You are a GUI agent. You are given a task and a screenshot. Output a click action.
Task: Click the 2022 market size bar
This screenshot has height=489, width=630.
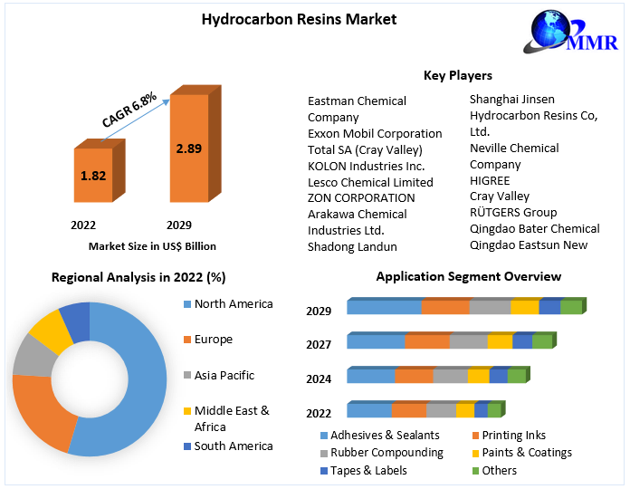92,175
